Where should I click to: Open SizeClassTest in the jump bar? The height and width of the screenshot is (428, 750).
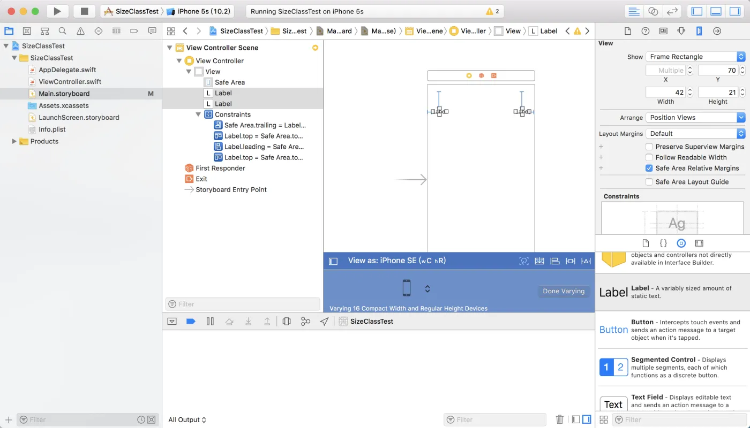tap(236, 31)
